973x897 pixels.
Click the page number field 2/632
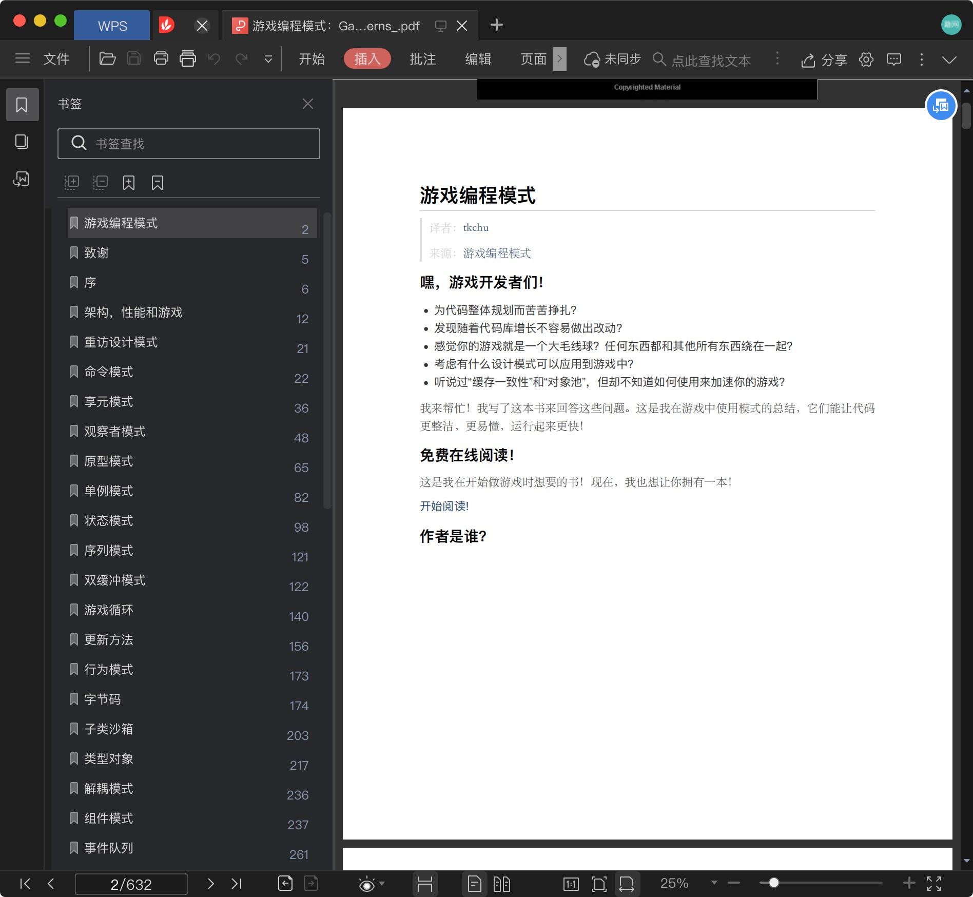tap(131, 884)
